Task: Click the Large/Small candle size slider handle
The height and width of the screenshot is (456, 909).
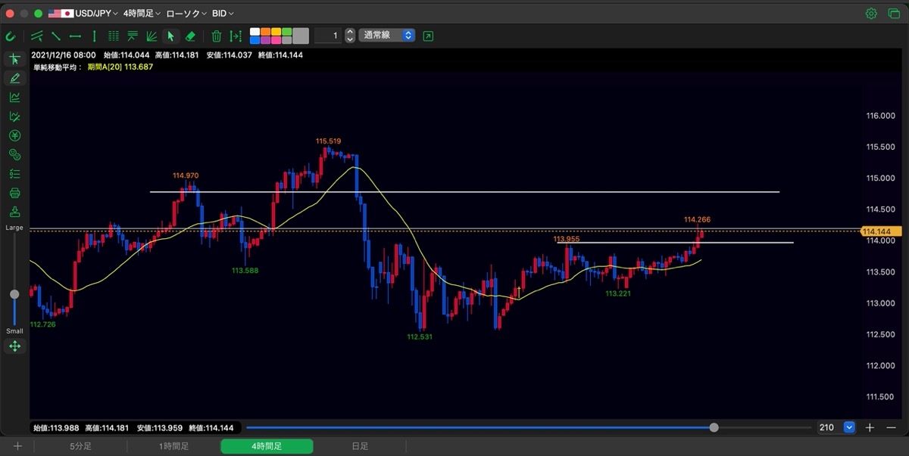Action: (x=14, y=294)
